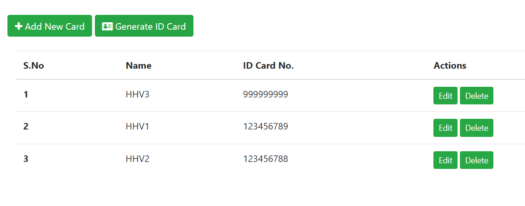Select the HHV1 name cell

(137, 127)
